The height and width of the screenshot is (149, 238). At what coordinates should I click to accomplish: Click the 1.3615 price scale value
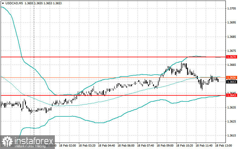[232, 136]
